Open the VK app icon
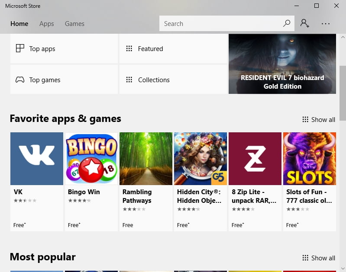Image resolution: width=346 pixels, height=272 pixels. 37,158
